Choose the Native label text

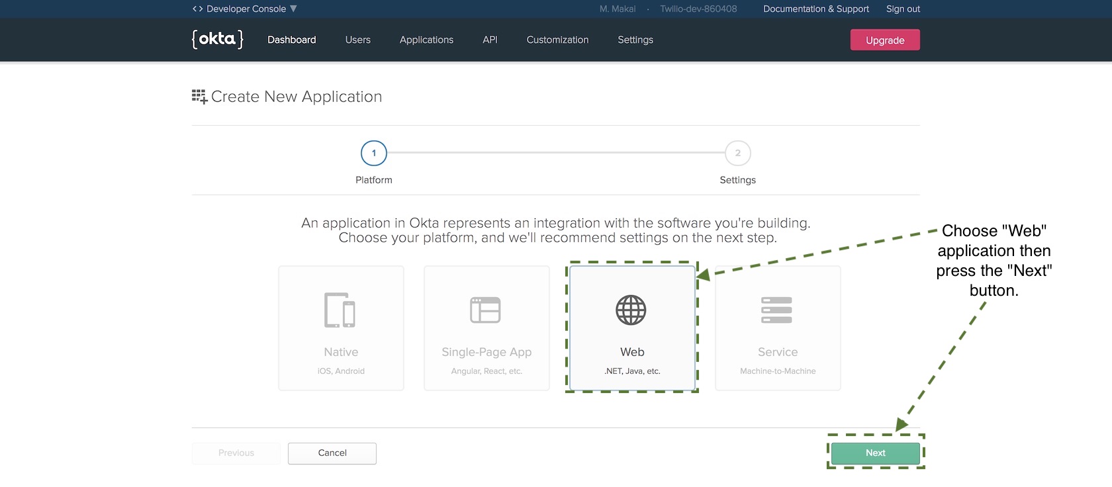[341, 352]
